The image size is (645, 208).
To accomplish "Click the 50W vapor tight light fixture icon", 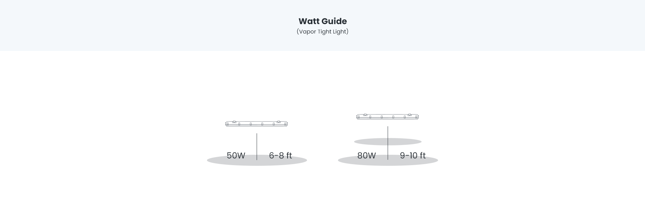I will click(256, 124).
